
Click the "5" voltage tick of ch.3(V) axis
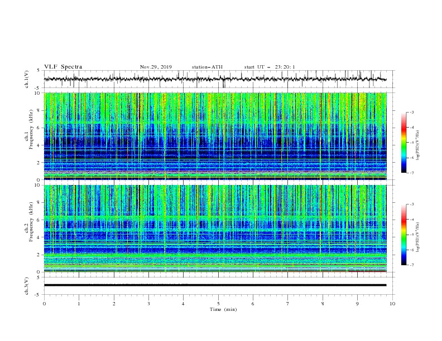39,277
